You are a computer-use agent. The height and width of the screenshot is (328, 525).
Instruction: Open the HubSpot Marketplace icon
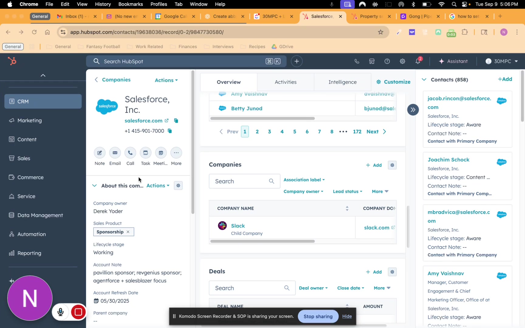tap(372, 61)
